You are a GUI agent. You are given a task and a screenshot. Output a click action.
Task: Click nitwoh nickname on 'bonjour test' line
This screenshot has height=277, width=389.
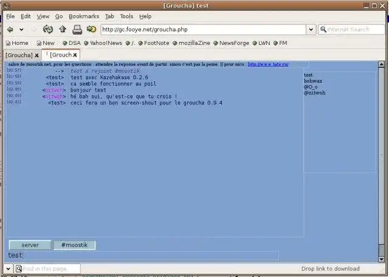(54, 90)
